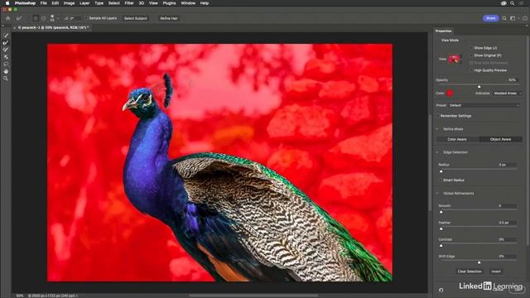Click the Invert button
Screen dimensions: 530x298
(x=496, y=272)
